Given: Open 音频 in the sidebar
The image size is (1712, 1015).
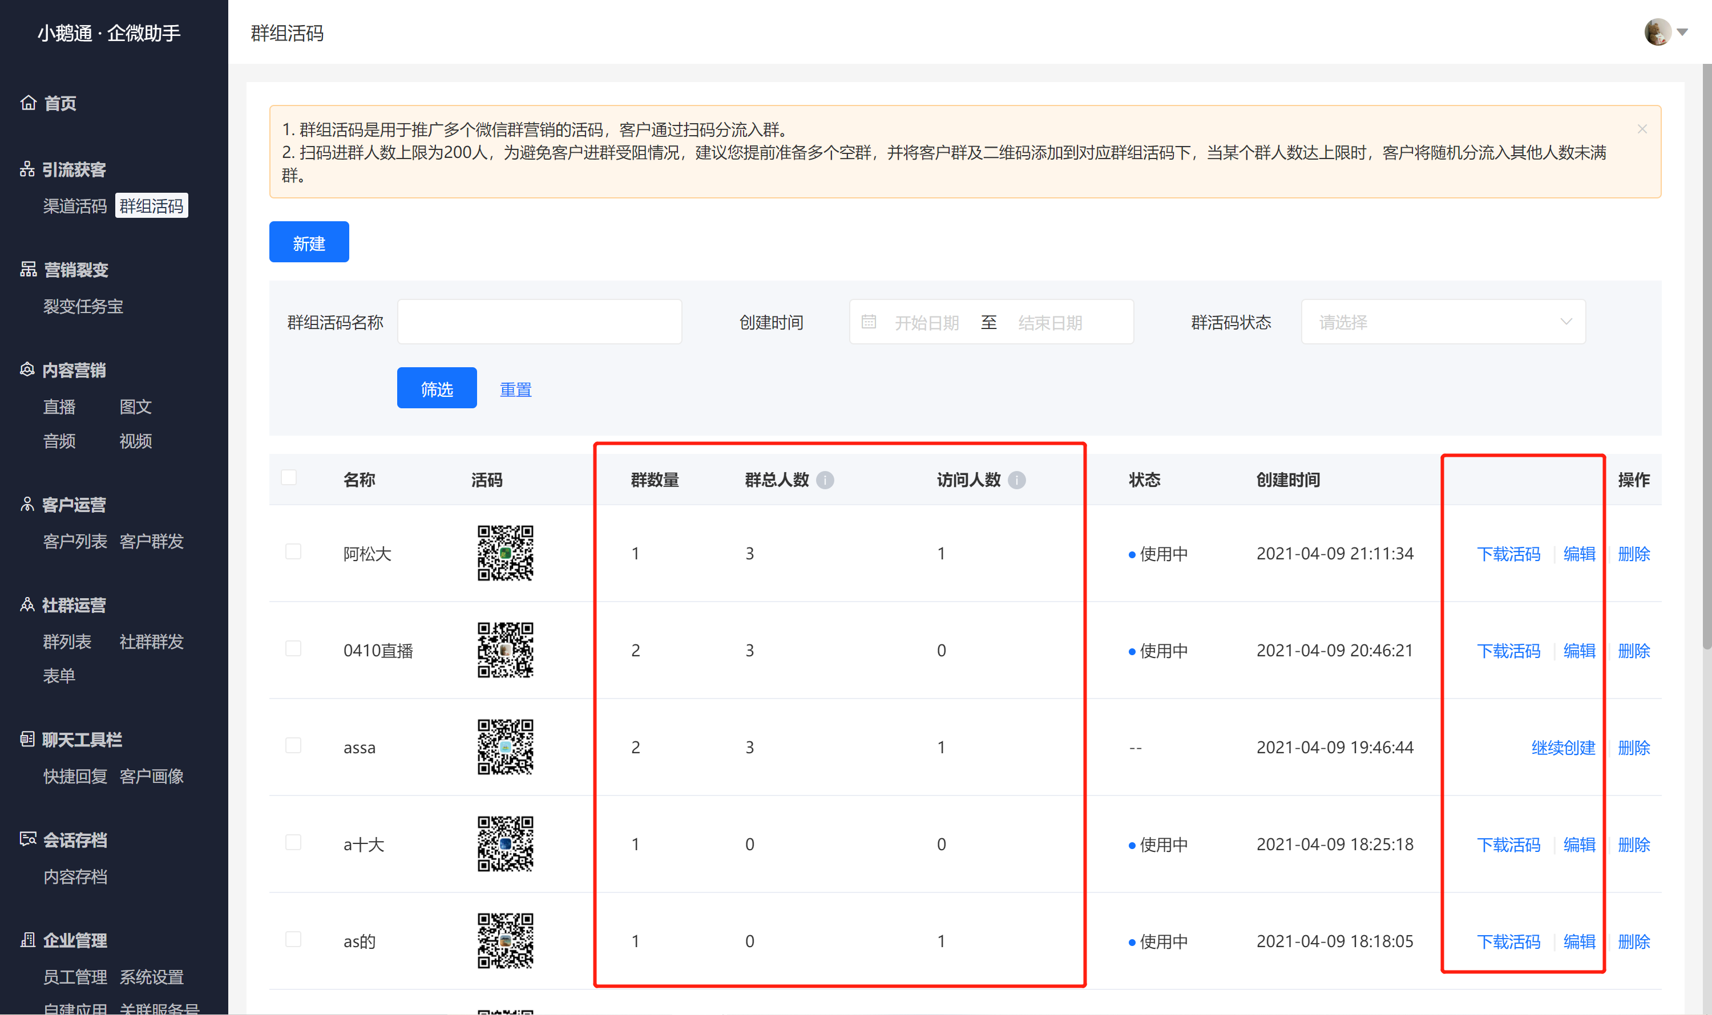Looking at the screenshot, I should [x=59, y=441].
